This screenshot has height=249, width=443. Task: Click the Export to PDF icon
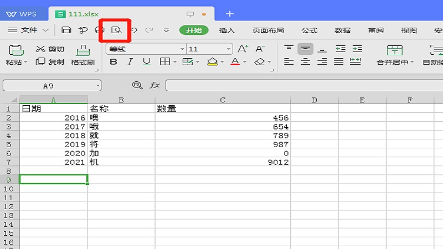83,30
